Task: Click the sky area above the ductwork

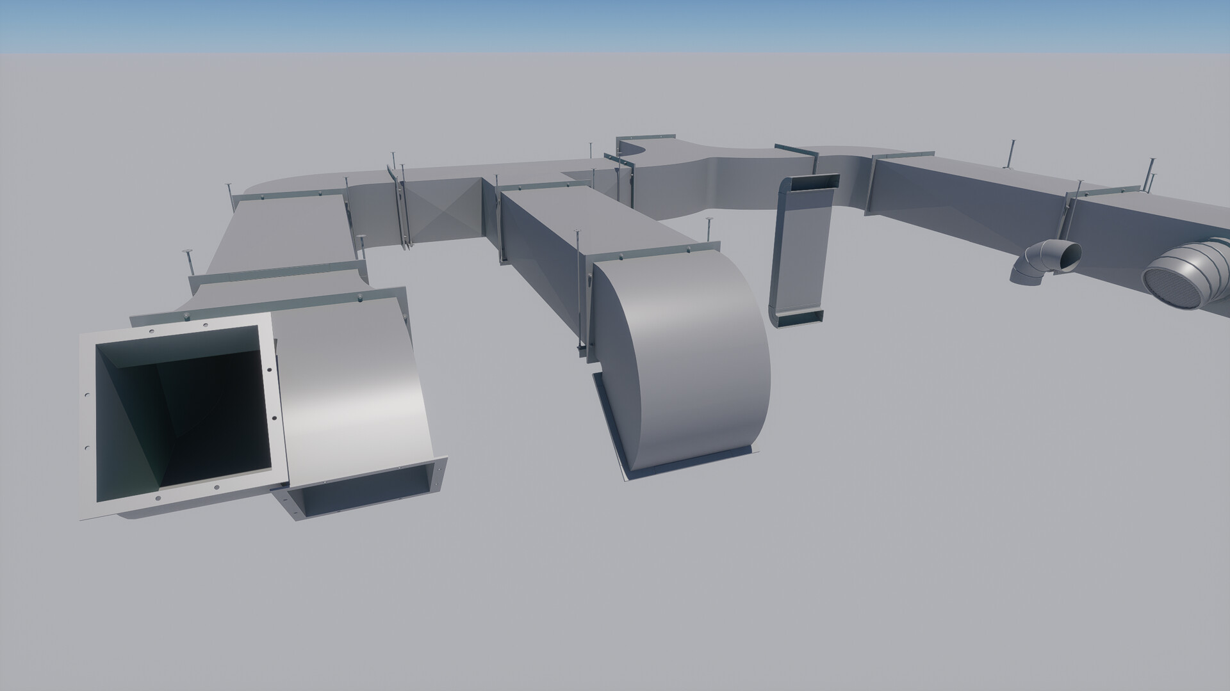Action: point(615,26)
